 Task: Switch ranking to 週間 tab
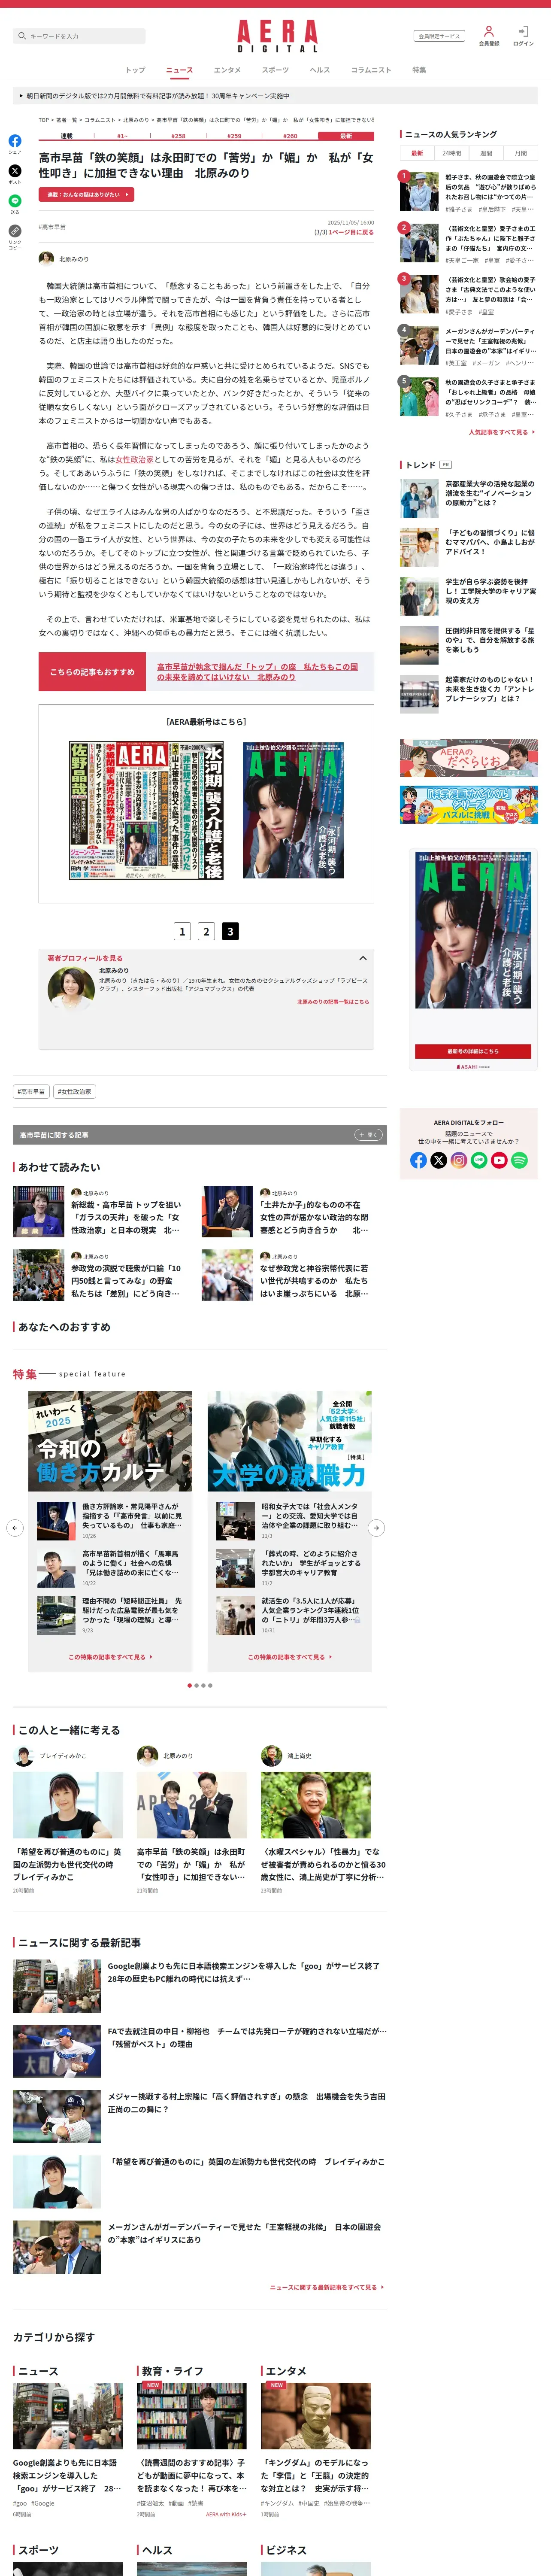[x=486, y=153]
